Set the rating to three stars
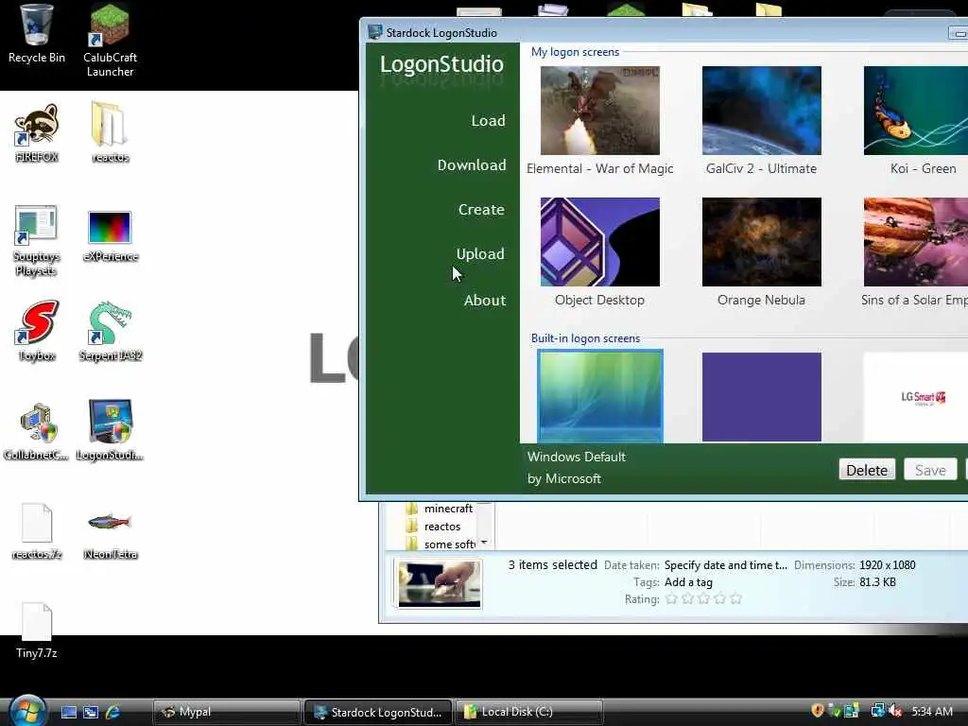This screenshot has width=968, height=726. pyautogui.click(x=703, y=598)
